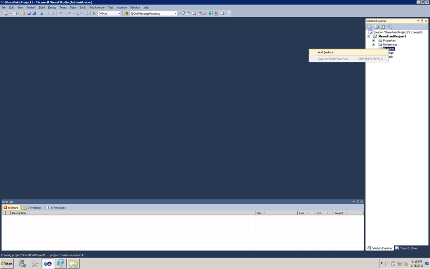The height and width of the screenshot is (269, 430).
Task: Click the JSONPMessageProperty search combo box
Action: [x=153, y=13]
